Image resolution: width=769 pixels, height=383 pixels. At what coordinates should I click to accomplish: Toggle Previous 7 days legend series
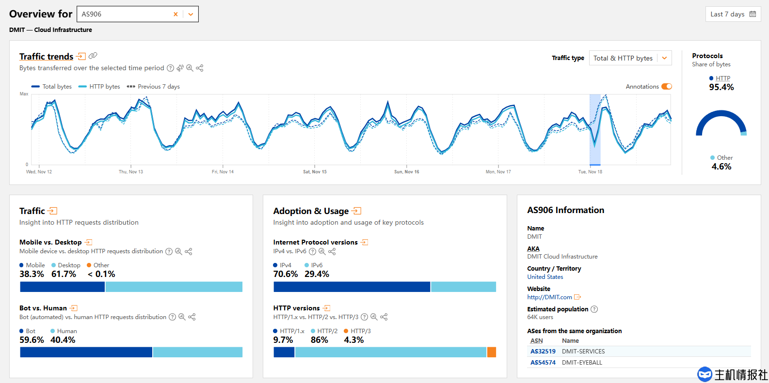coord(153,87)
